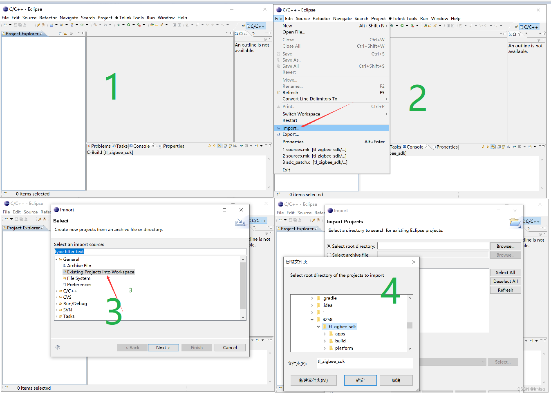Click the icon beside File System

pos(65,278)
